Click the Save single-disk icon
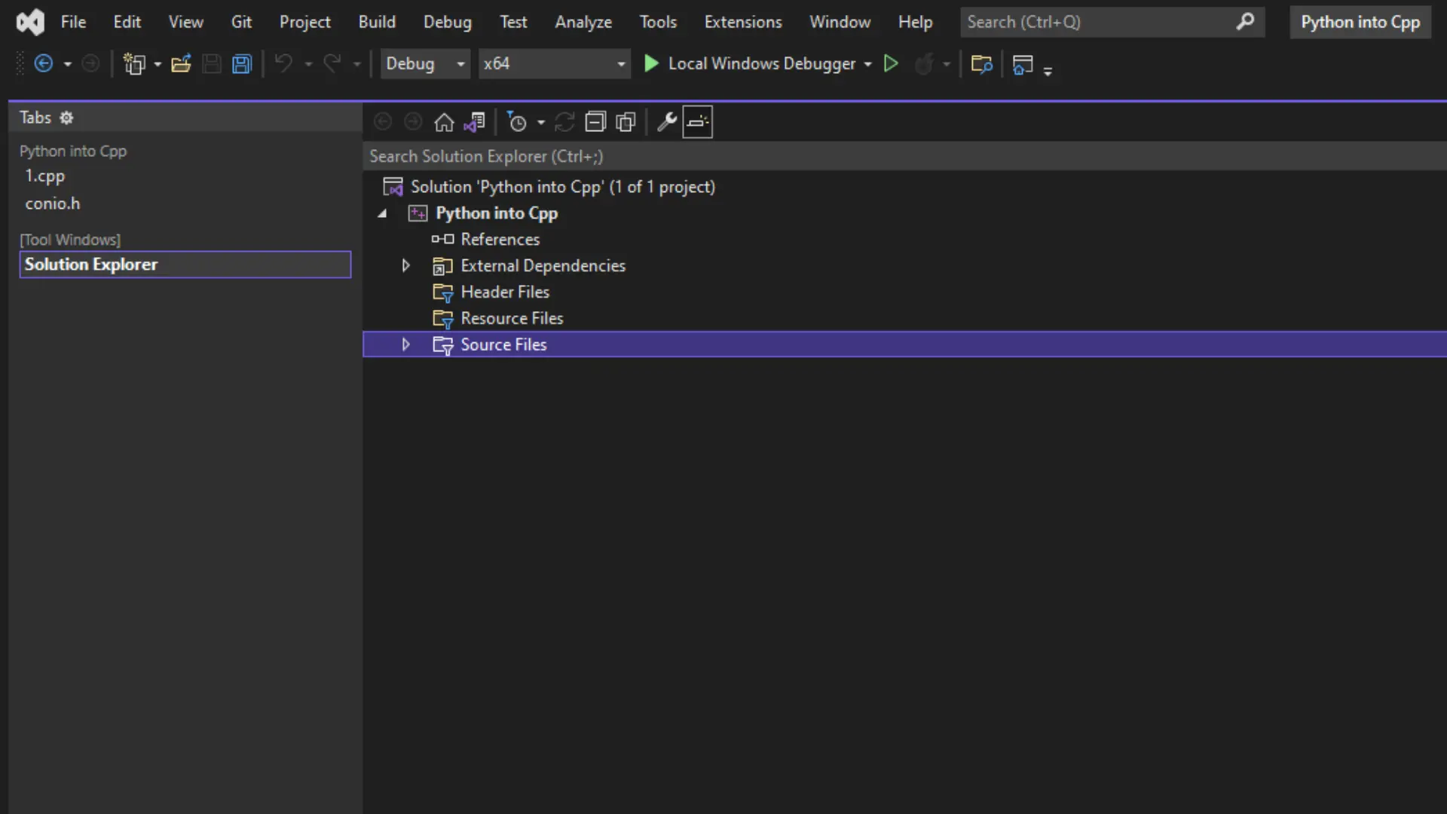 coord(212,64)
